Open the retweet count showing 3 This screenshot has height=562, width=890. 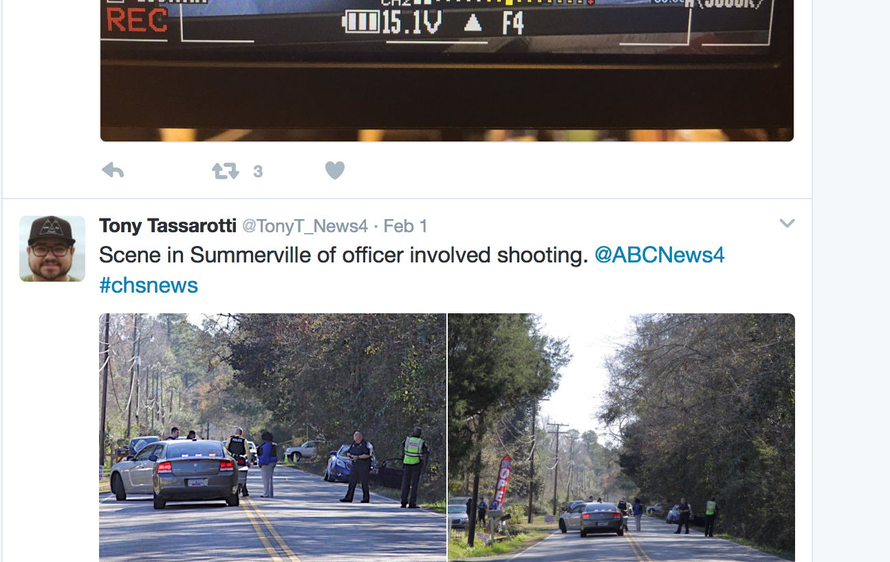pyautogui.click(x=258, y=171)
